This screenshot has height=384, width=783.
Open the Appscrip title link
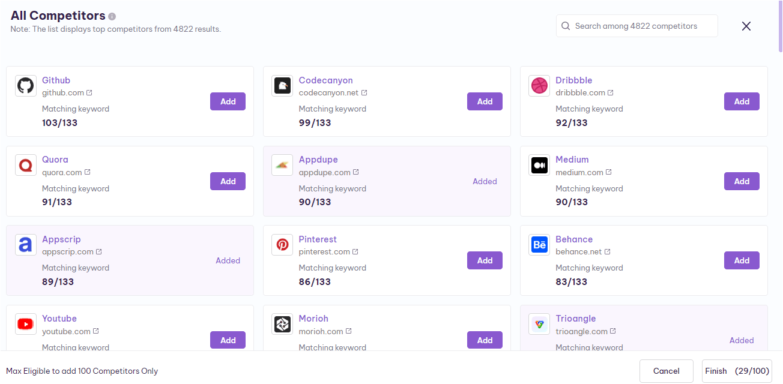(61, 239)
